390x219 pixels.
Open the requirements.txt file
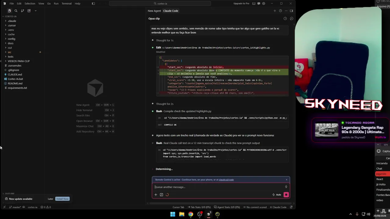click(x=17, y=88)
